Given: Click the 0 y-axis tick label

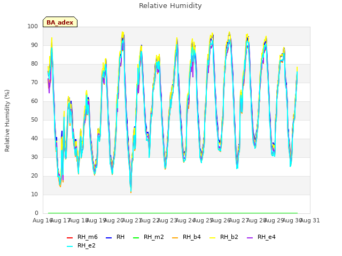Looking at the screenshot, I should tap(36, 213).
